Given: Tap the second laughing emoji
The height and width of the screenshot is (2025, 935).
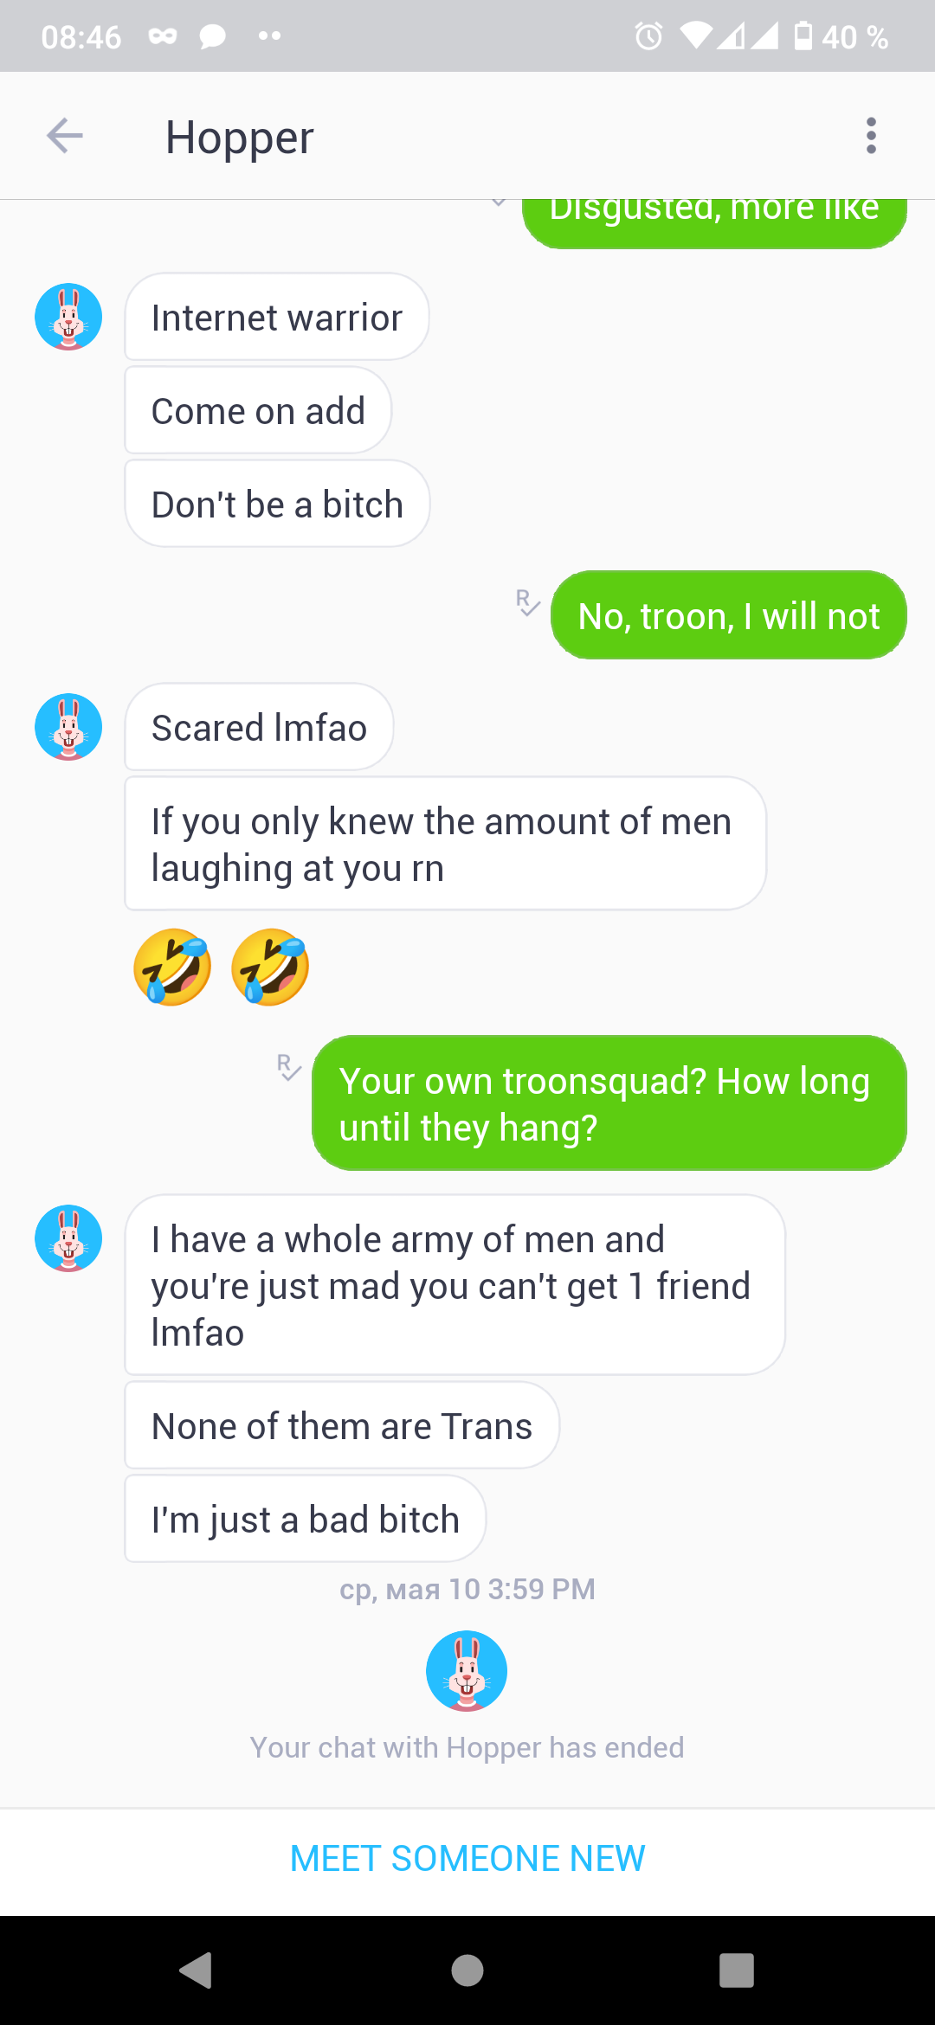Looking at the screenshot, I should coord(270,967).
